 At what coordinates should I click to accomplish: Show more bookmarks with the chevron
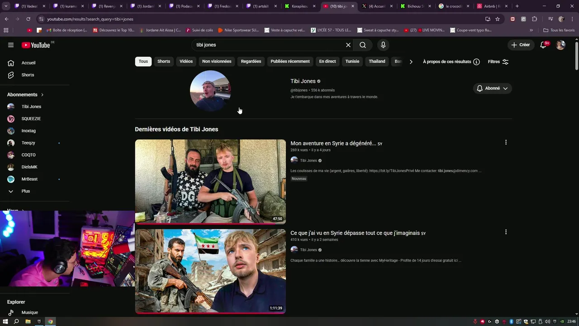(531, 30)
